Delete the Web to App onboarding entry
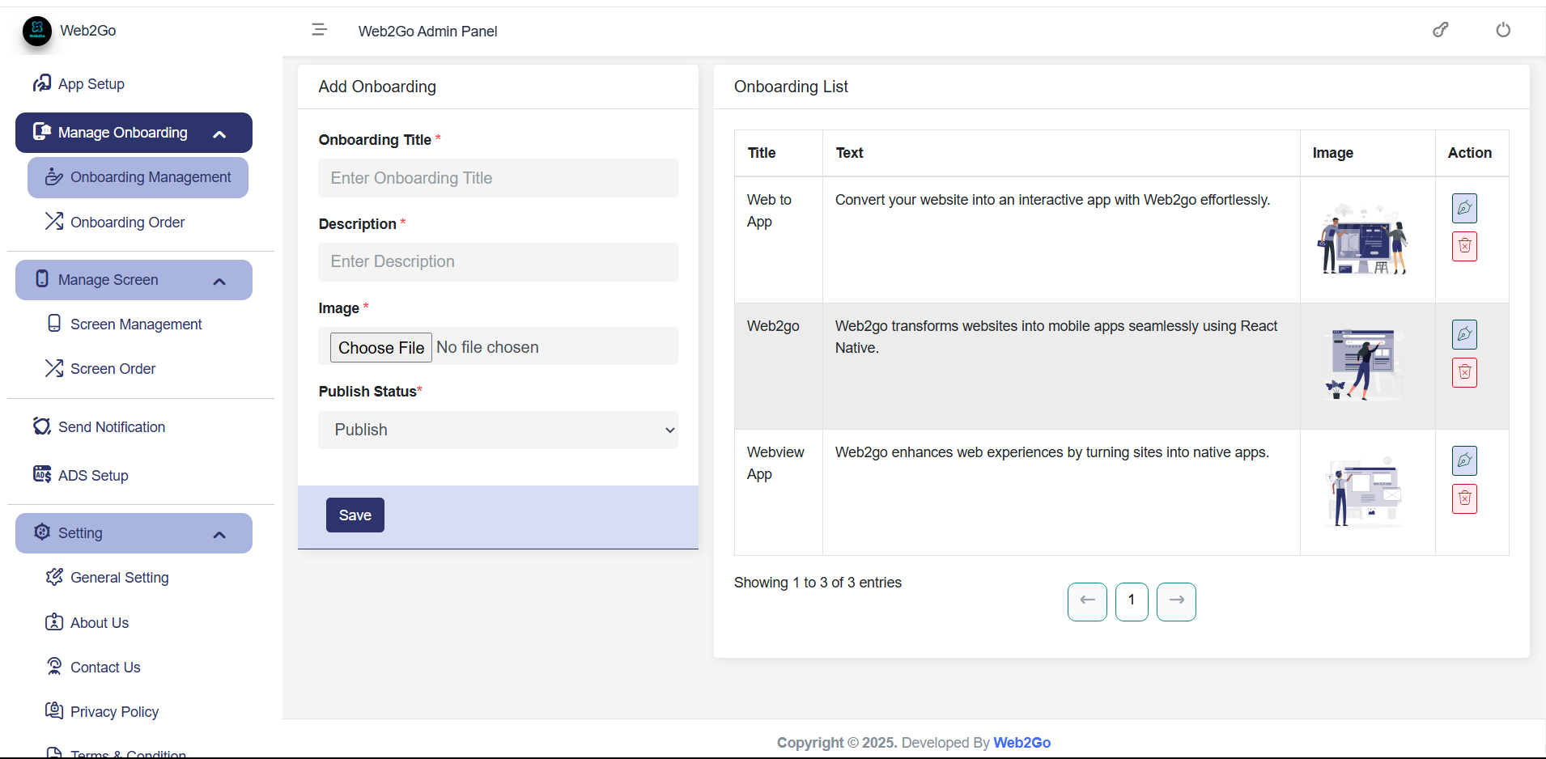The height and width of the screenshot is (759, 1546). click(x=1464, y=246)
